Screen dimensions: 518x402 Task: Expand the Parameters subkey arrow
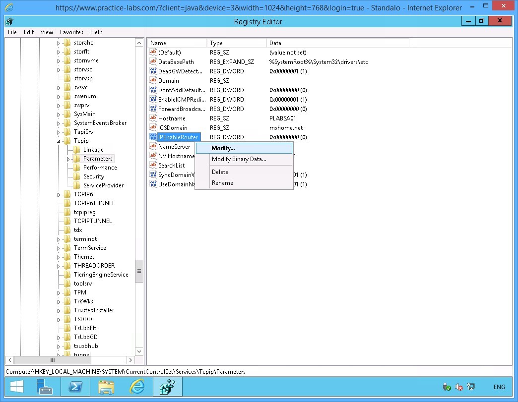pyautogui.click(x=68, y=159)
